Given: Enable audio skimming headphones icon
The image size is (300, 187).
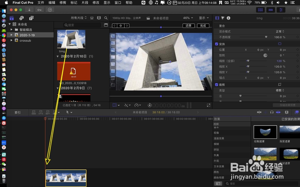Looking at the screenshot, I should pos(272,112).
